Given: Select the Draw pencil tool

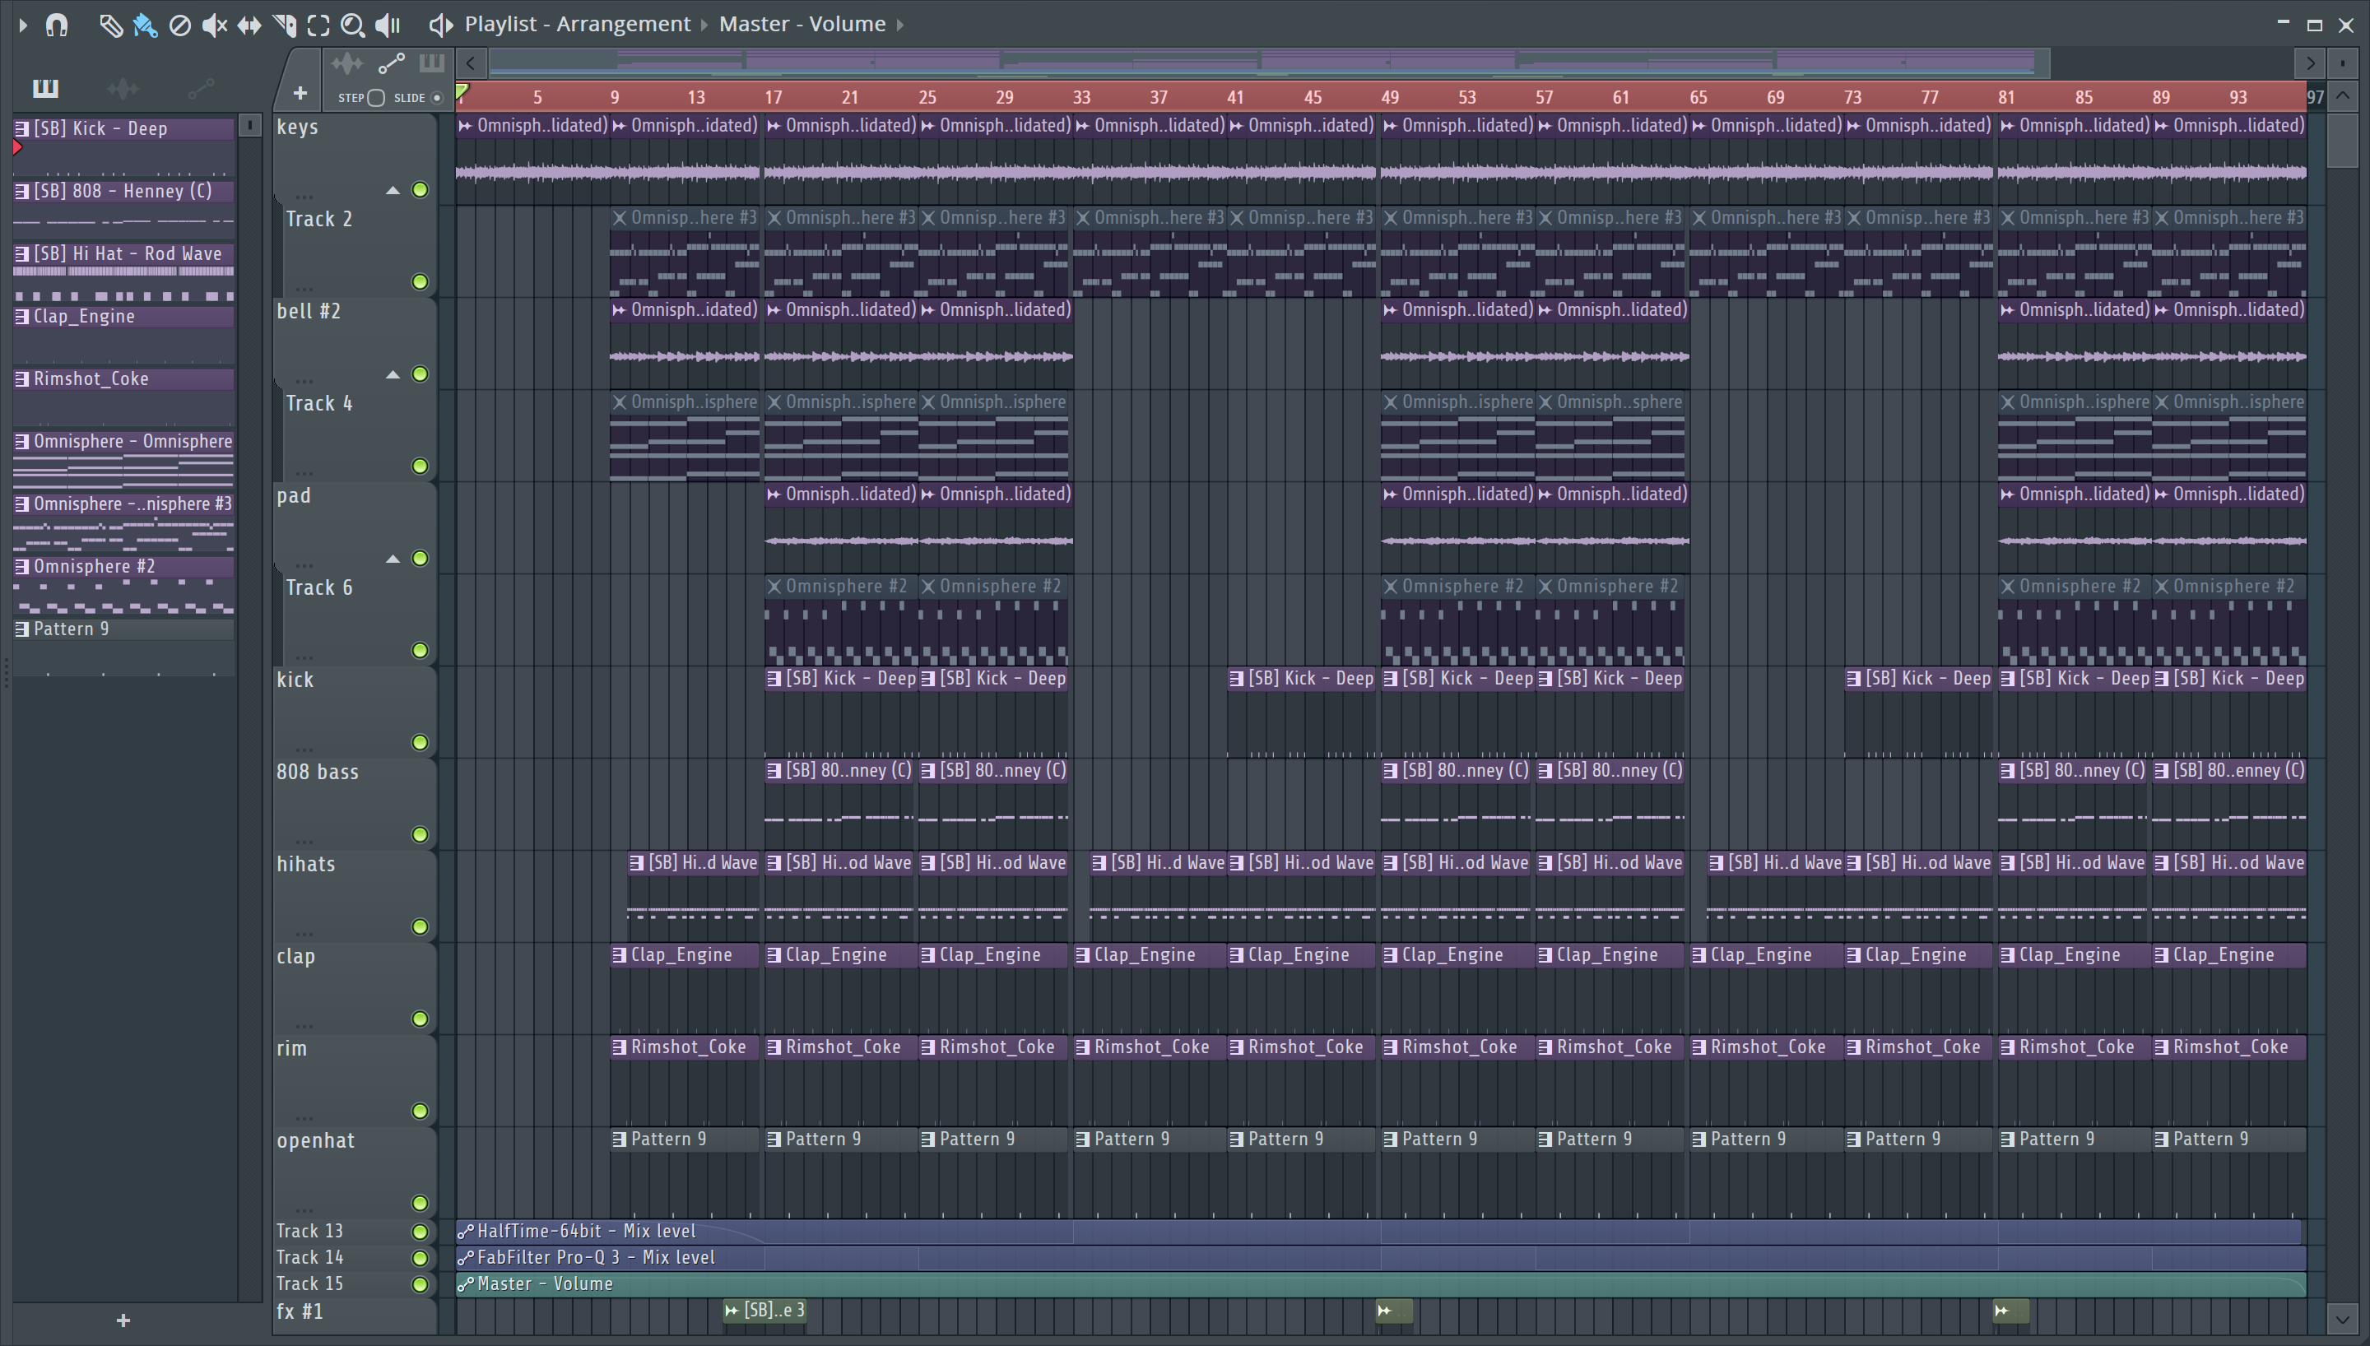Looking at the screenshot, I should [x=111, y=25].
